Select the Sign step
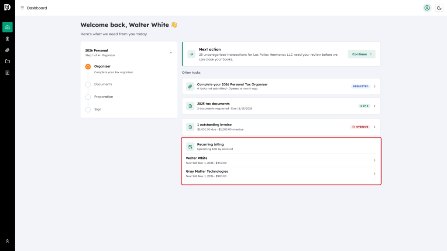The height and width of the screenshot is (251, 447). pyautogui.click(x=98, y=109)
